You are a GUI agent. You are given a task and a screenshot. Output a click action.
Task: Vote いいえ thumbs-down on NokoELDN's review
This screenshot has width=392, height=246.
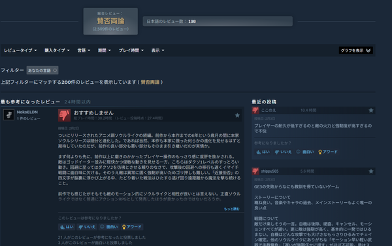87,227
